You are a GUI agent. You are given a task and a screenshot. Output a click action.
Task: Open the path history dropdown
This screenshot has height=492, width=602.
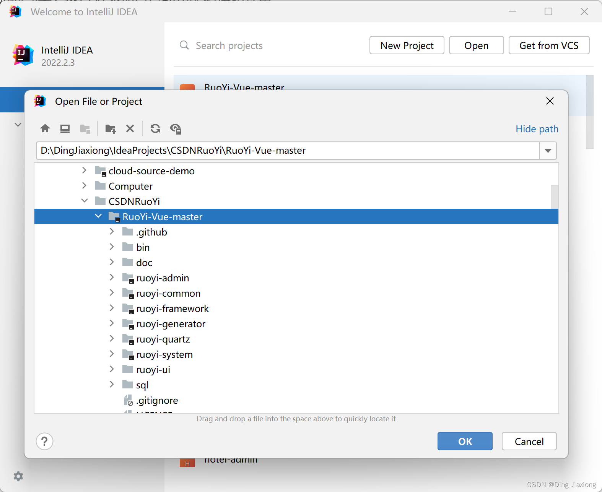pos(548,151)
